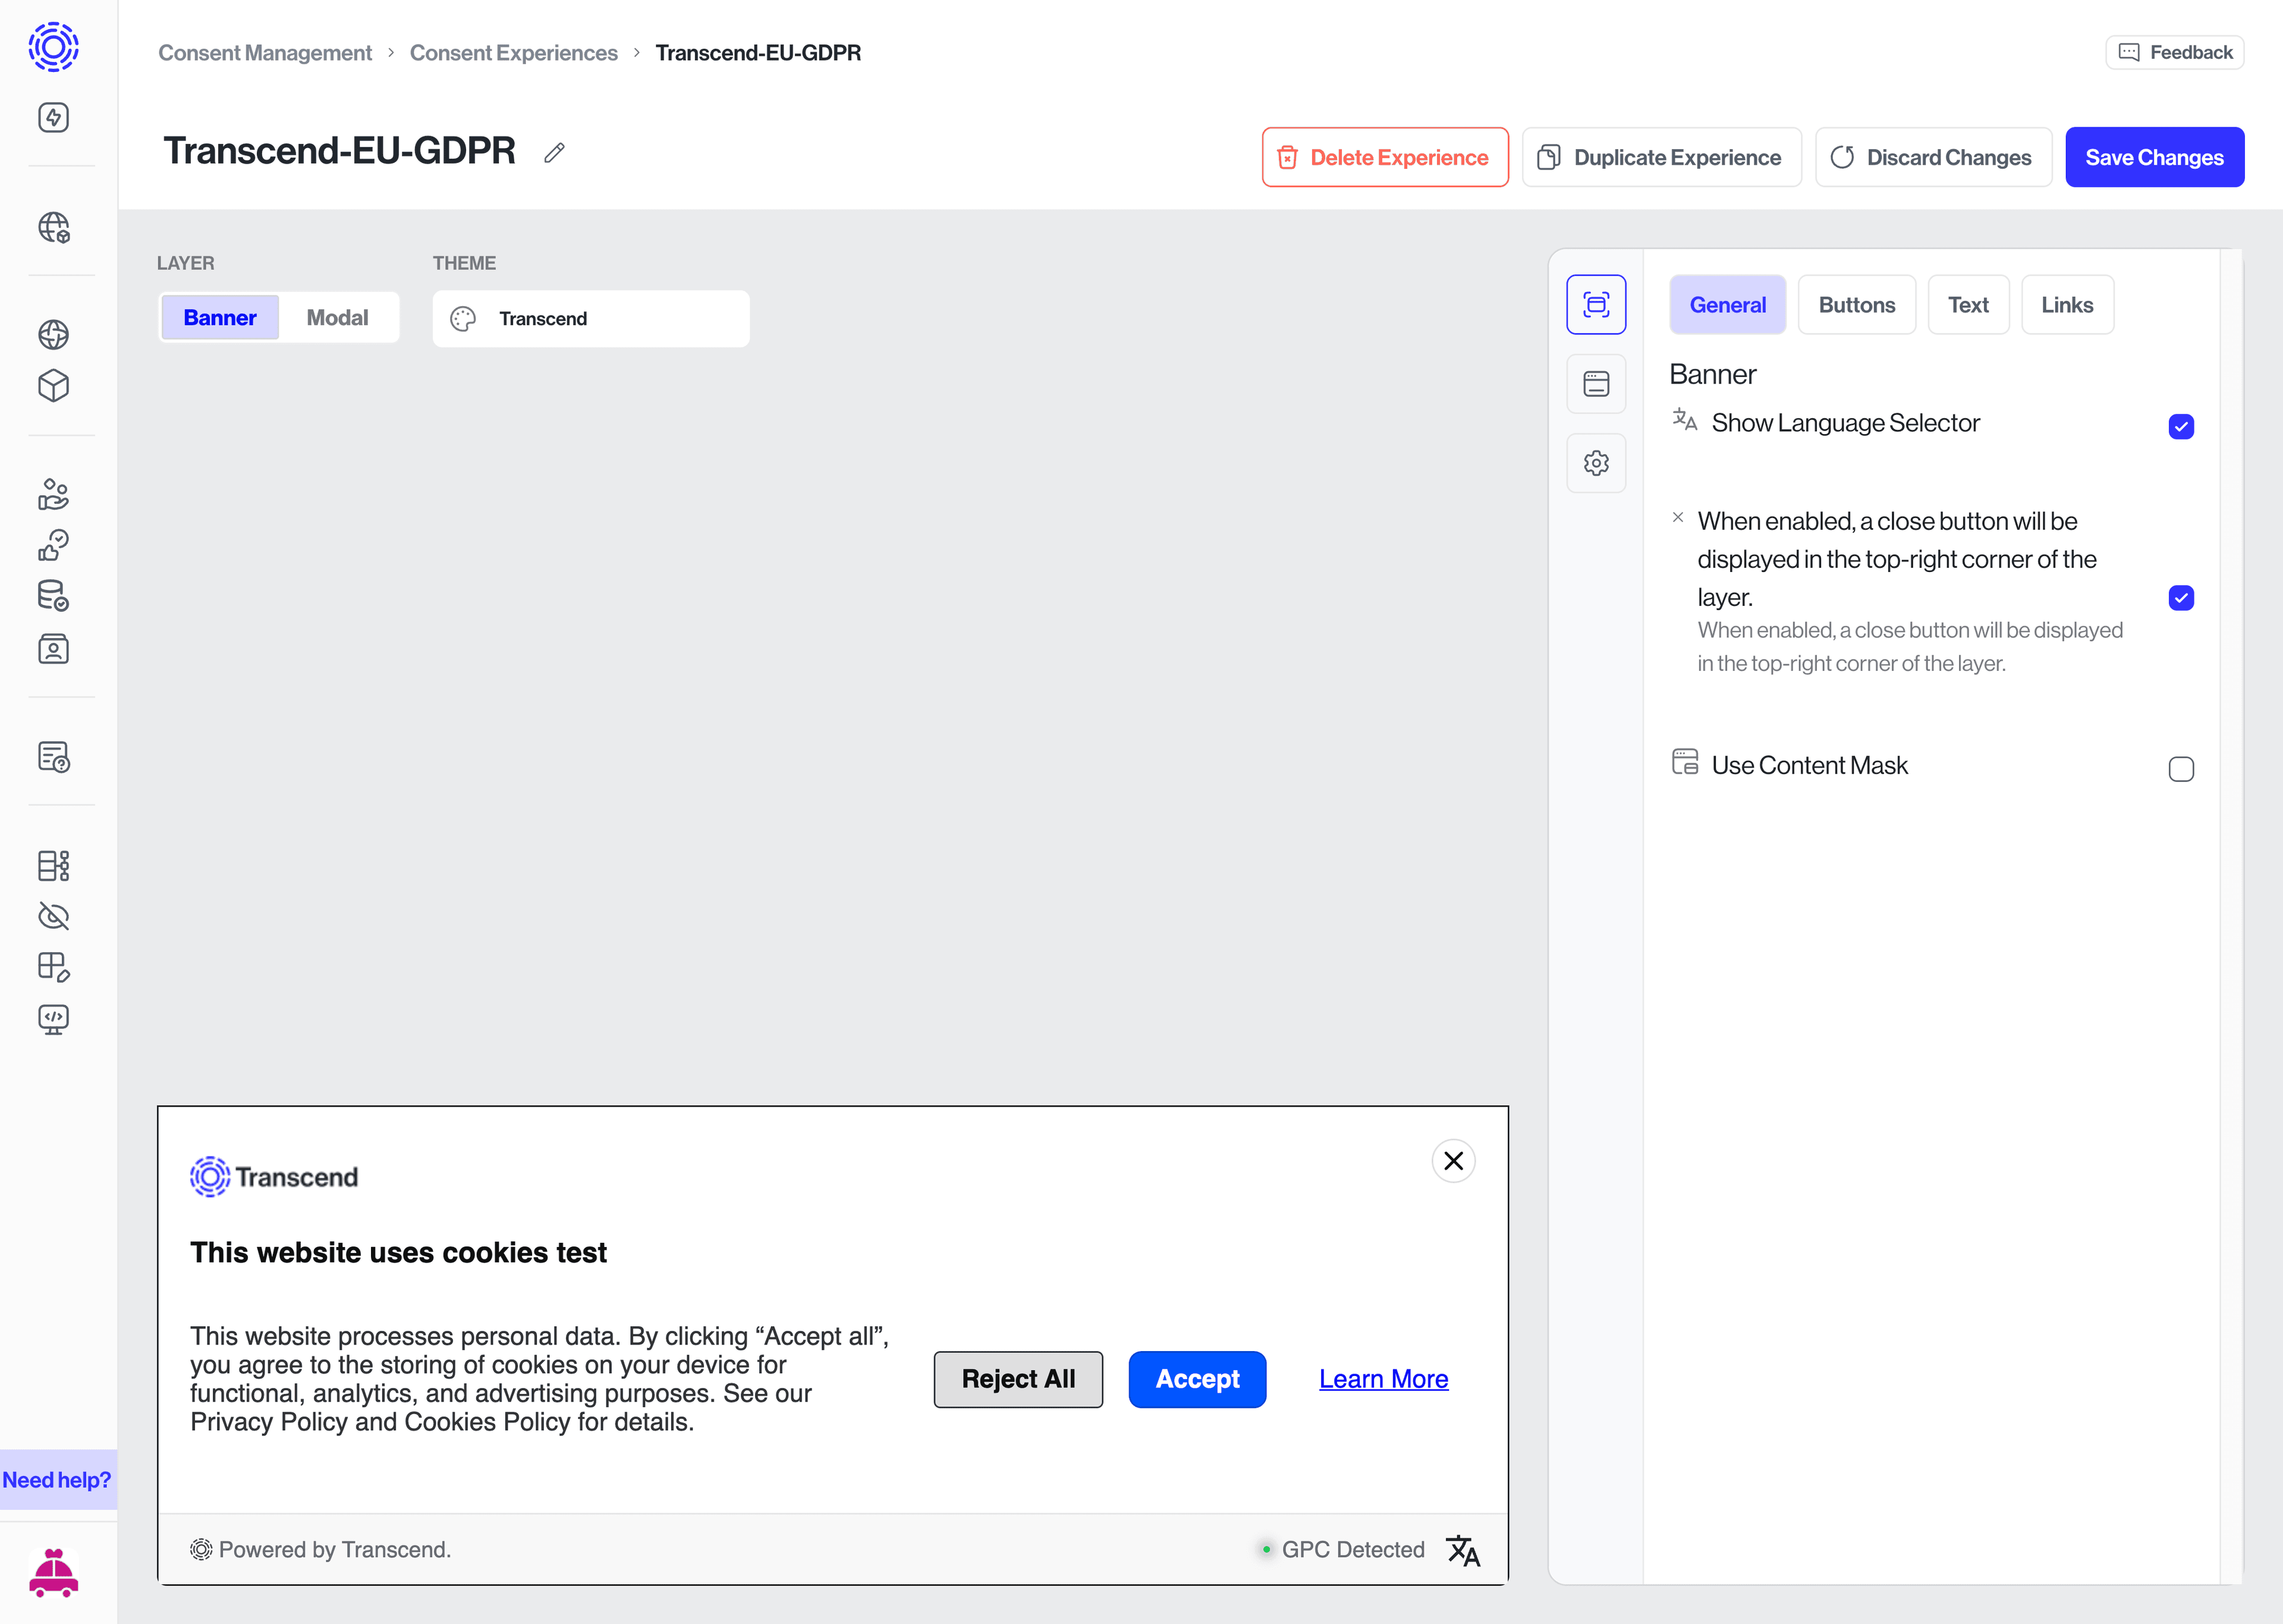
Task: Open the Transcend theme selector
Action: coord(591,318)
